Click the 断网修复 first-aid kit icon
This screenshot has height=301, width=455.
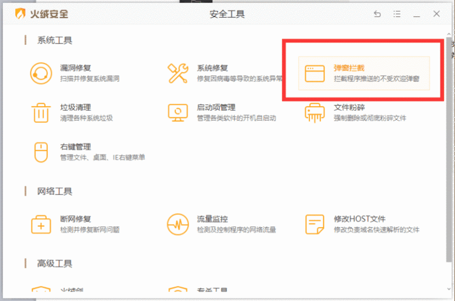(41, 224)
